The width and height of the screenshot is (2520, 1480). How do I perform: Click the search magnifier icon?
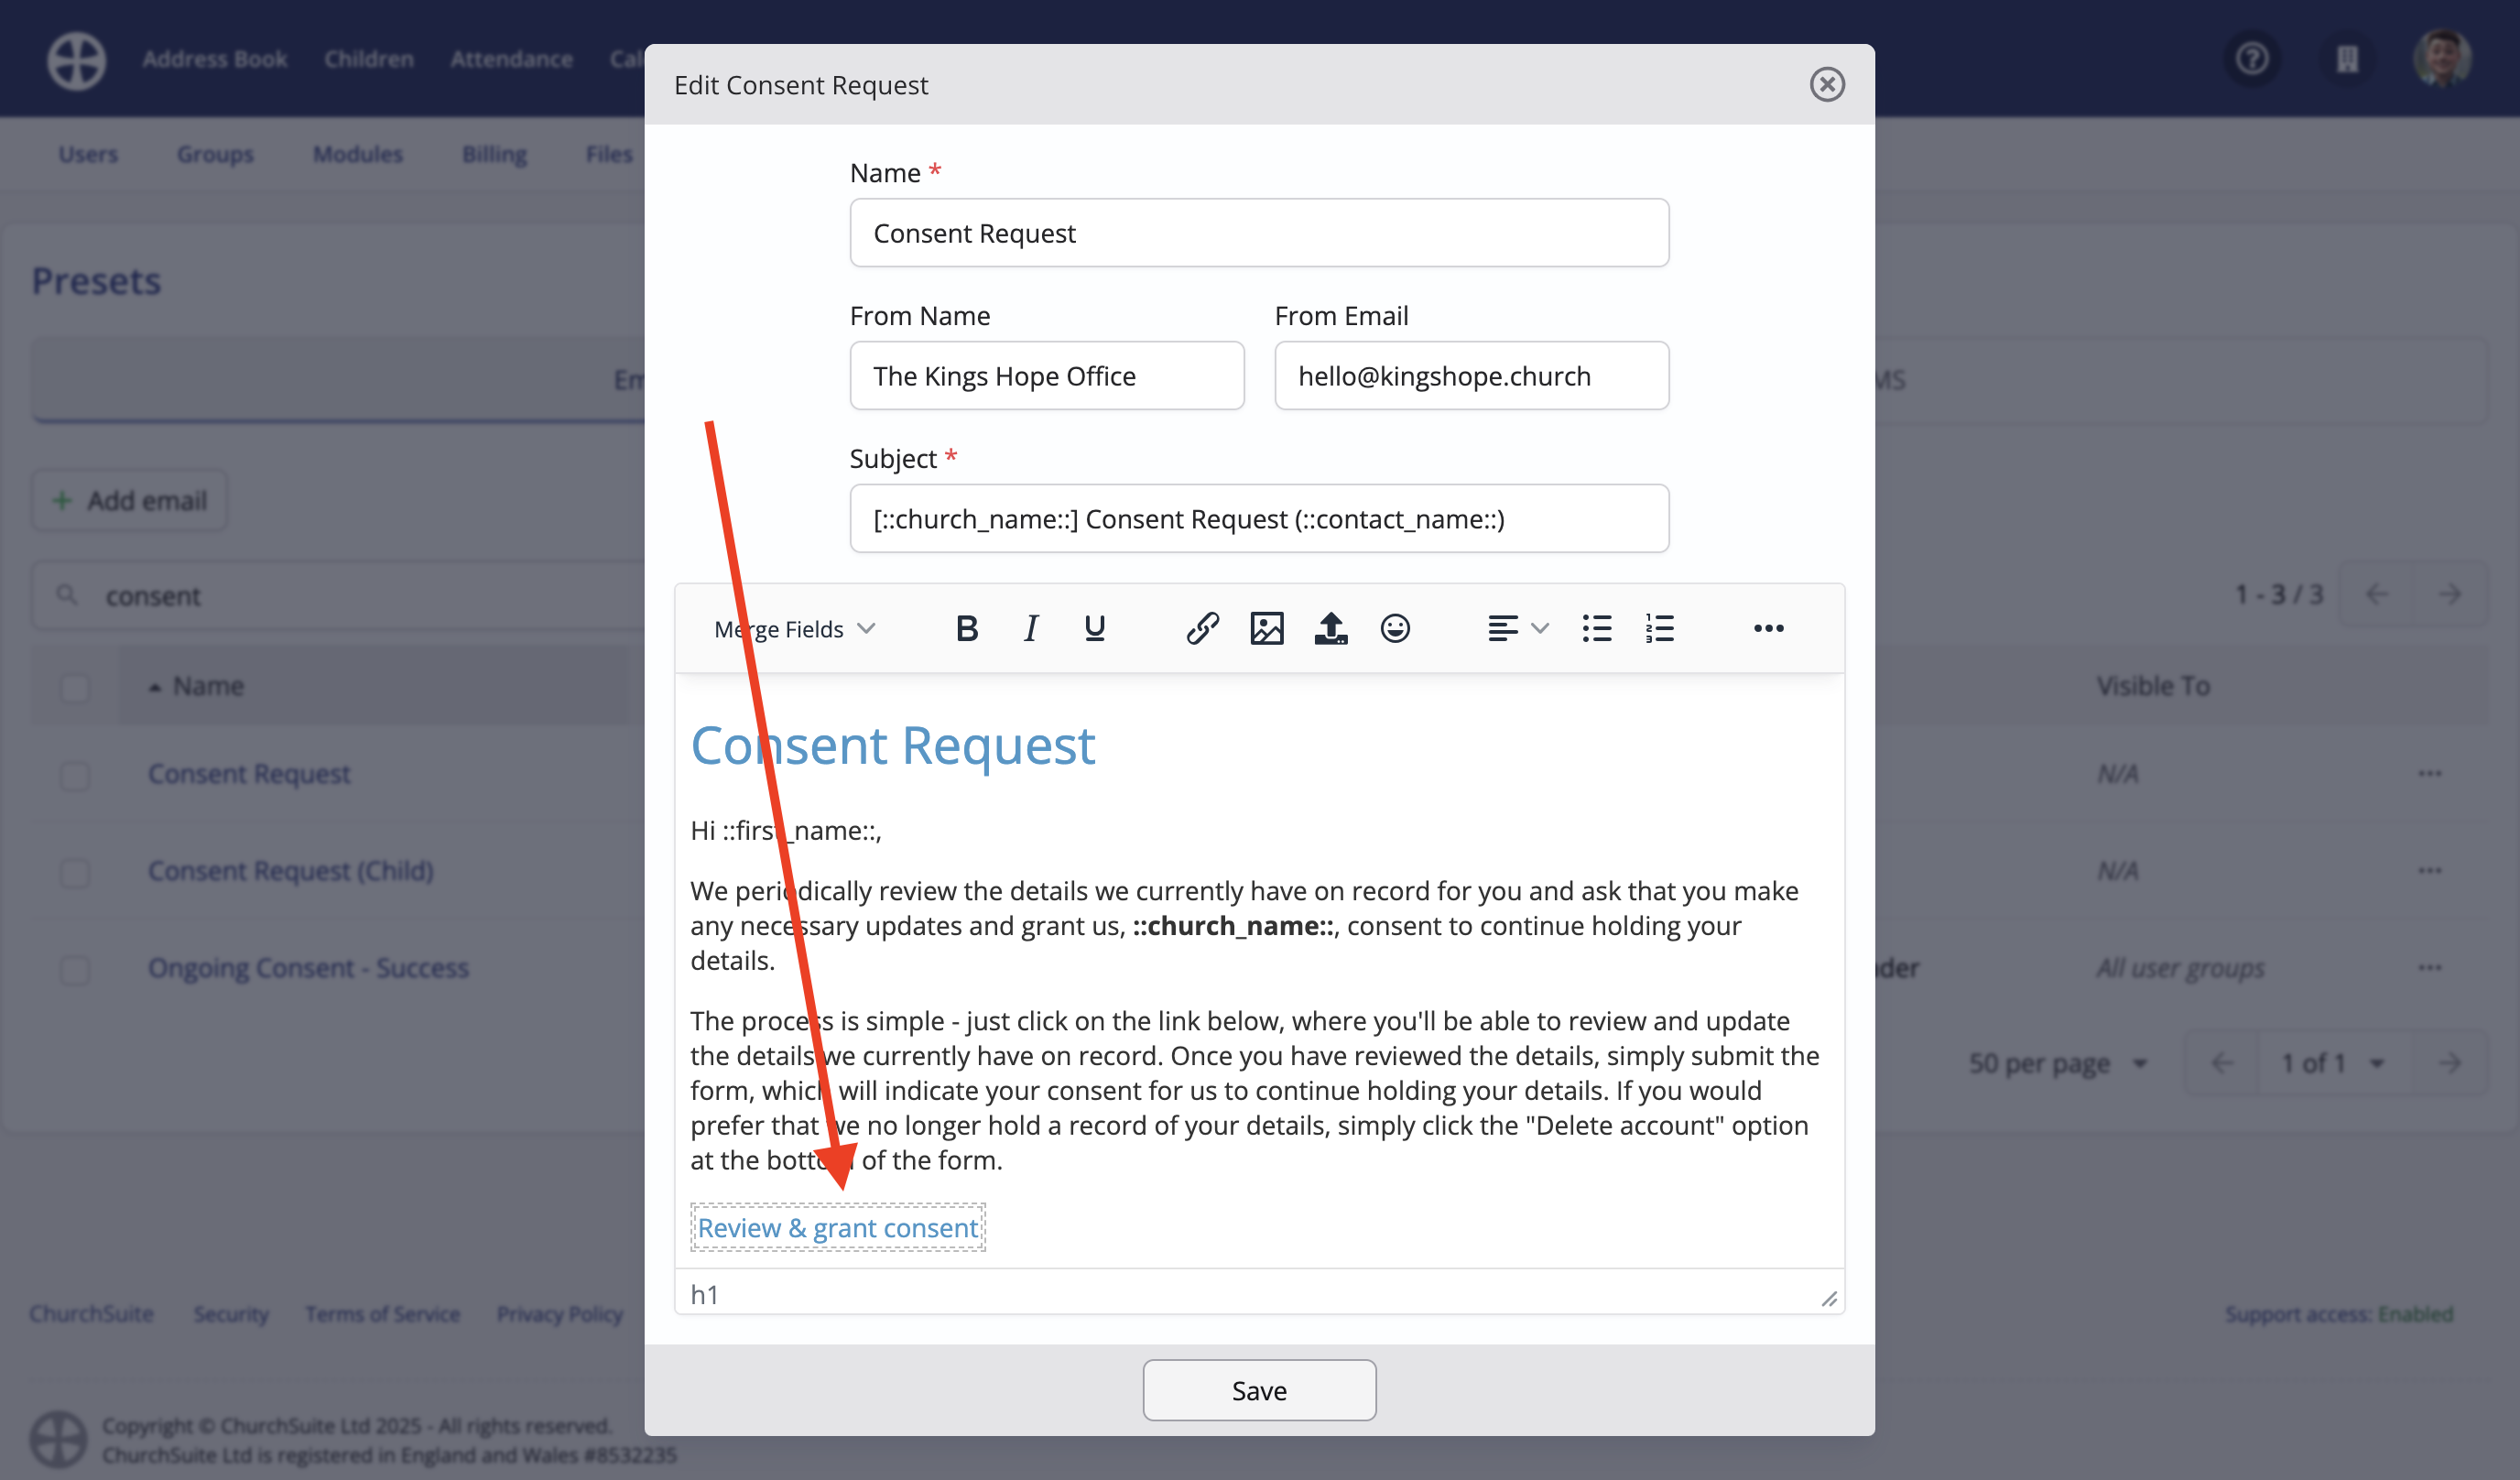coord(67,596)
